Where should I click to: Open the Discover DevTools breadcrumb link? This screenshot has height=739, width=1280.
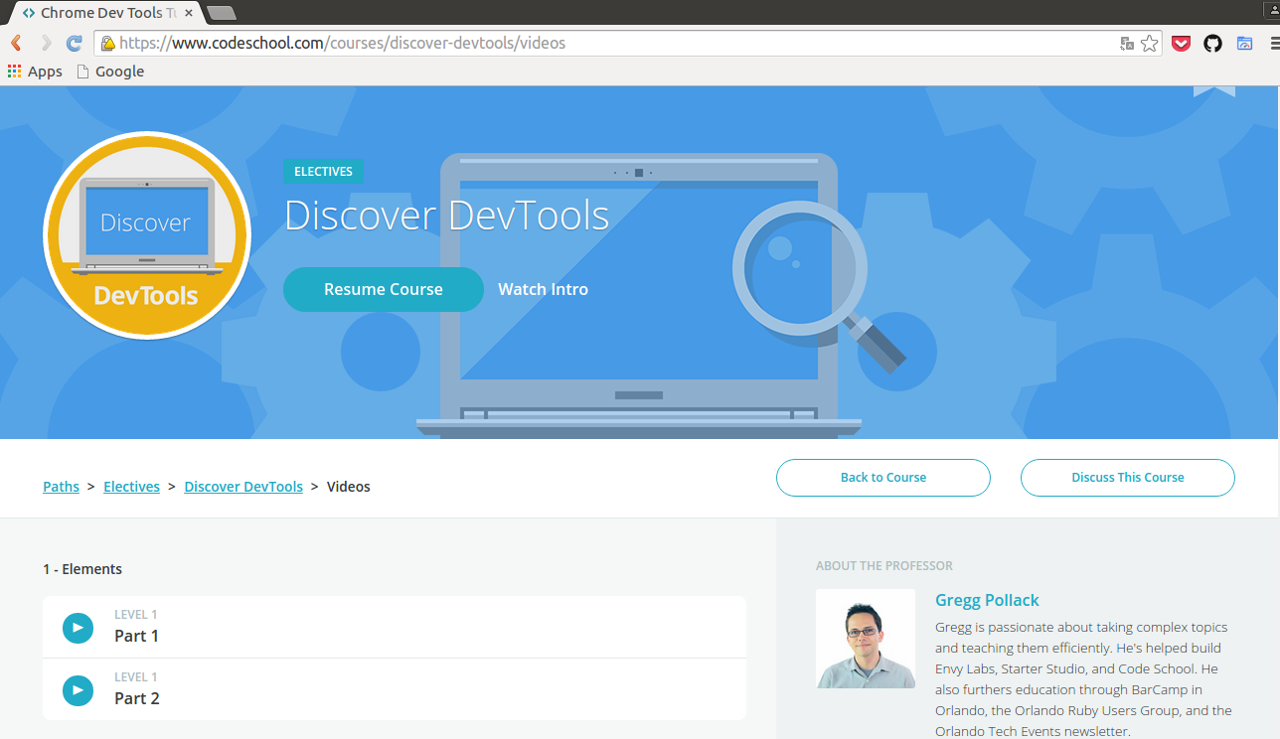coord(243,487)
